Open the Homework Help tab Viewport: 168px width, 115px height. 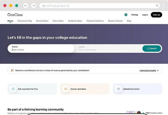25,21
